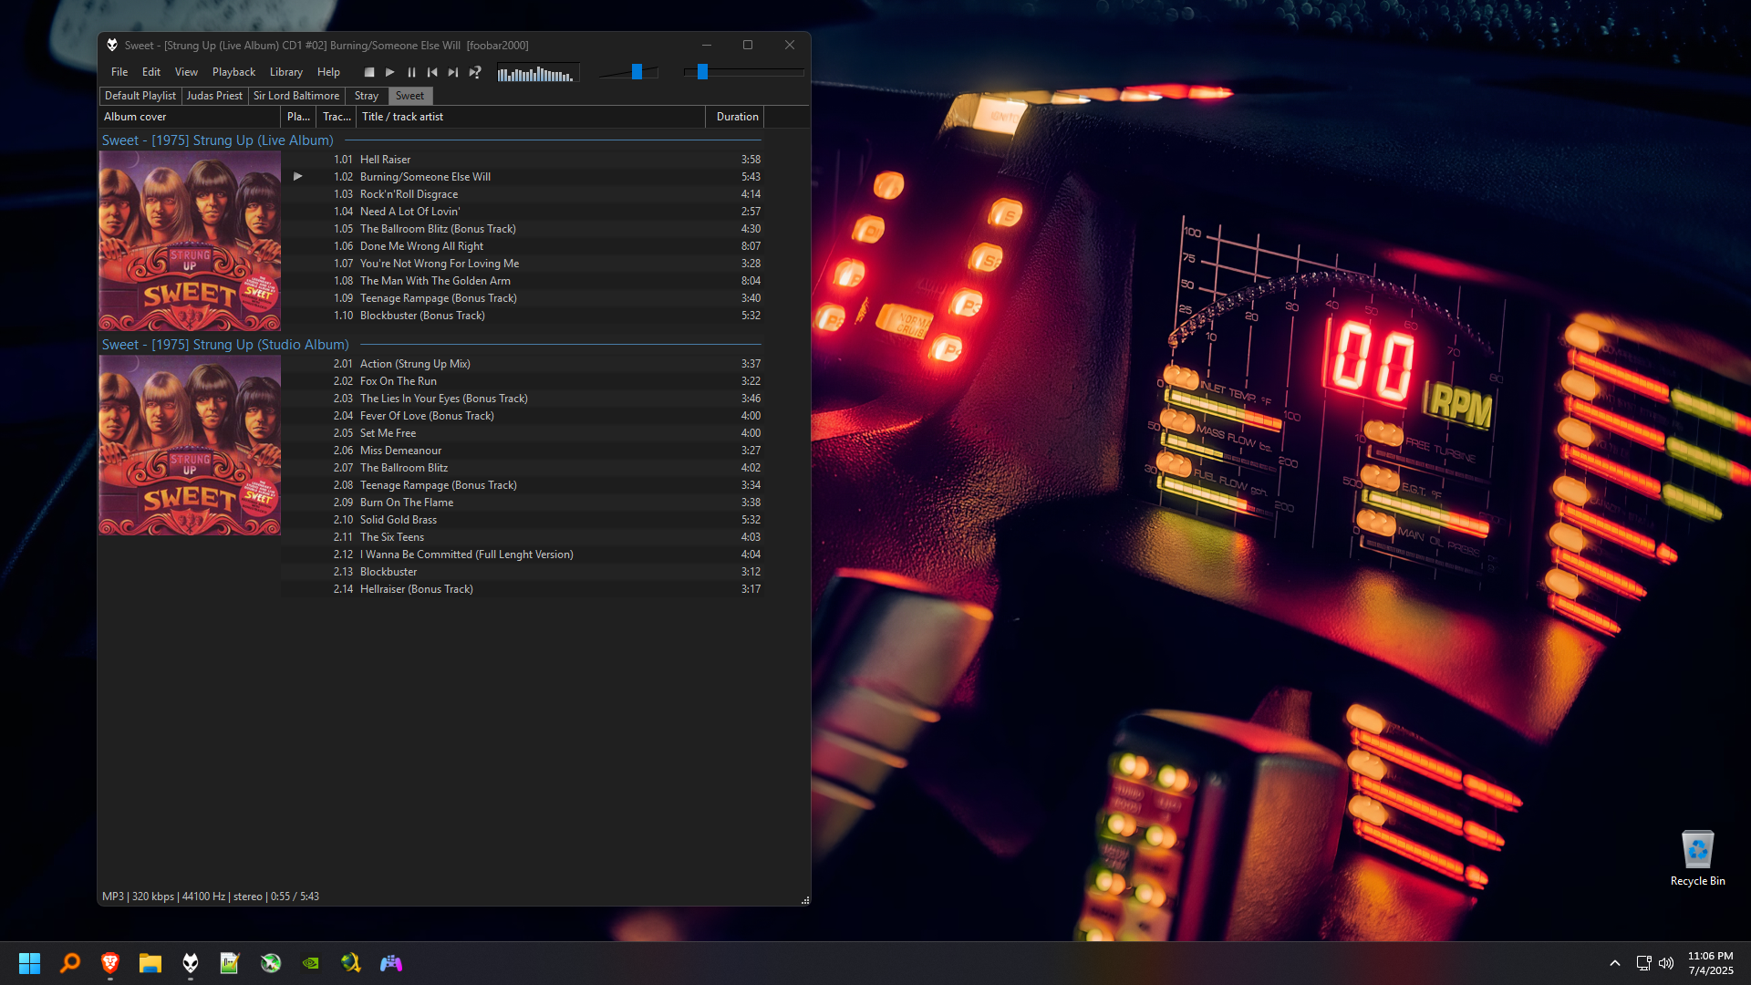Image resolution: width=1751 pixels, height=985 pixels.
Task: Select track Rock'n'Roll Disgrace
Action: (523, 194)
